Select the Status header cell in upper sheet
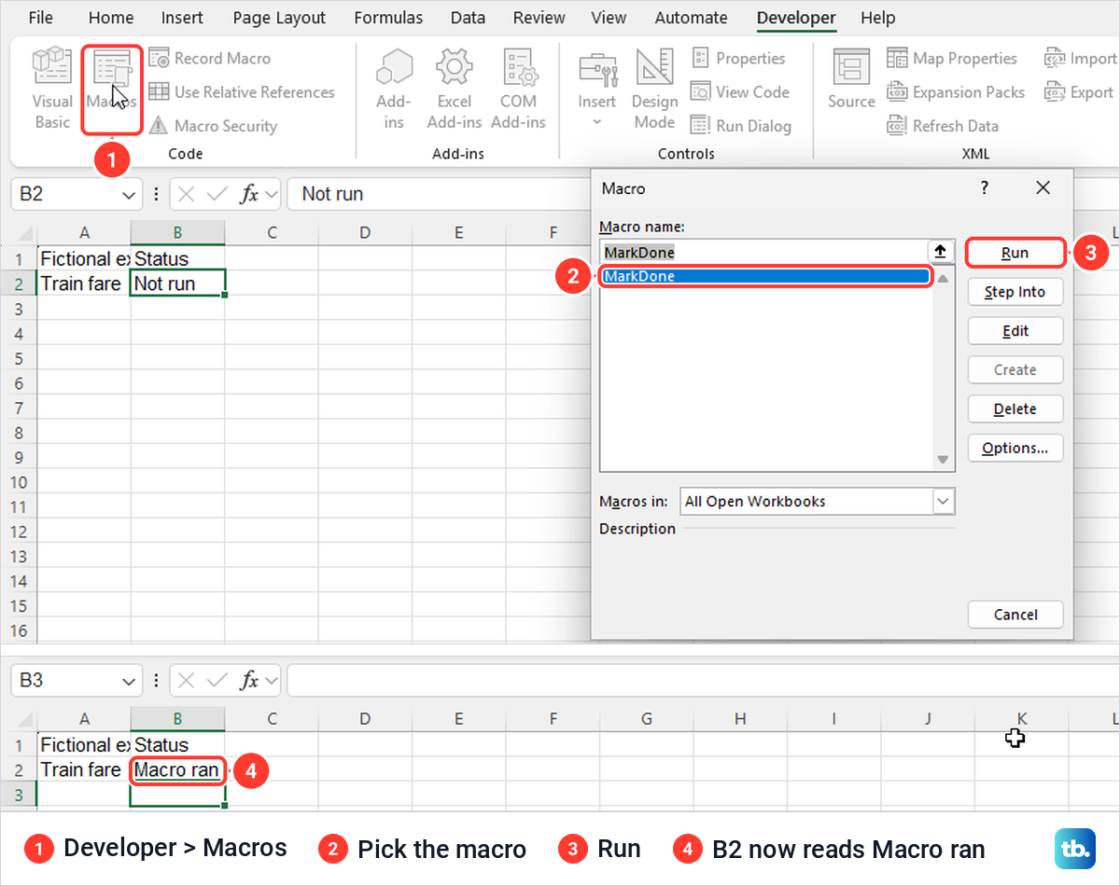This screenshot has height=886, width=1120. click(x=177, y=258)
